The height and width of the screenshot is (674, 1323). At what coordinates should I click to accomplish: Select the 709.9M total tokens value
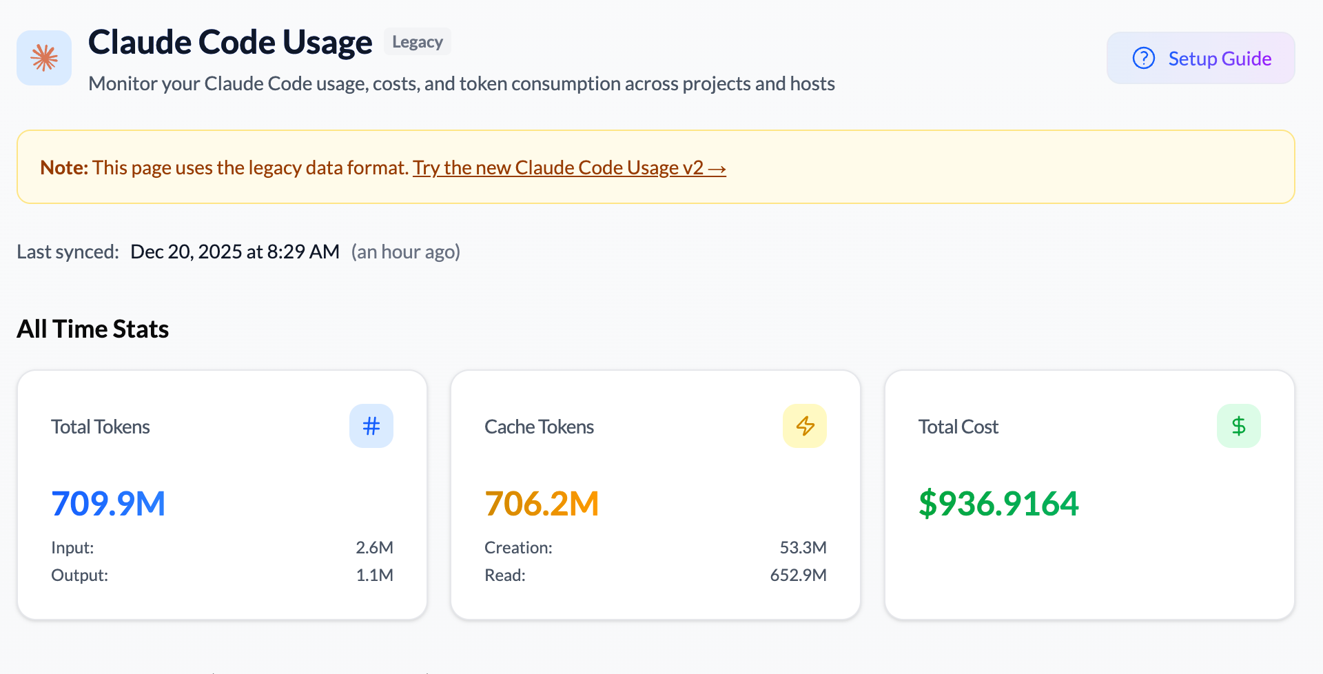pyautogui.click(x=108, y=503)
